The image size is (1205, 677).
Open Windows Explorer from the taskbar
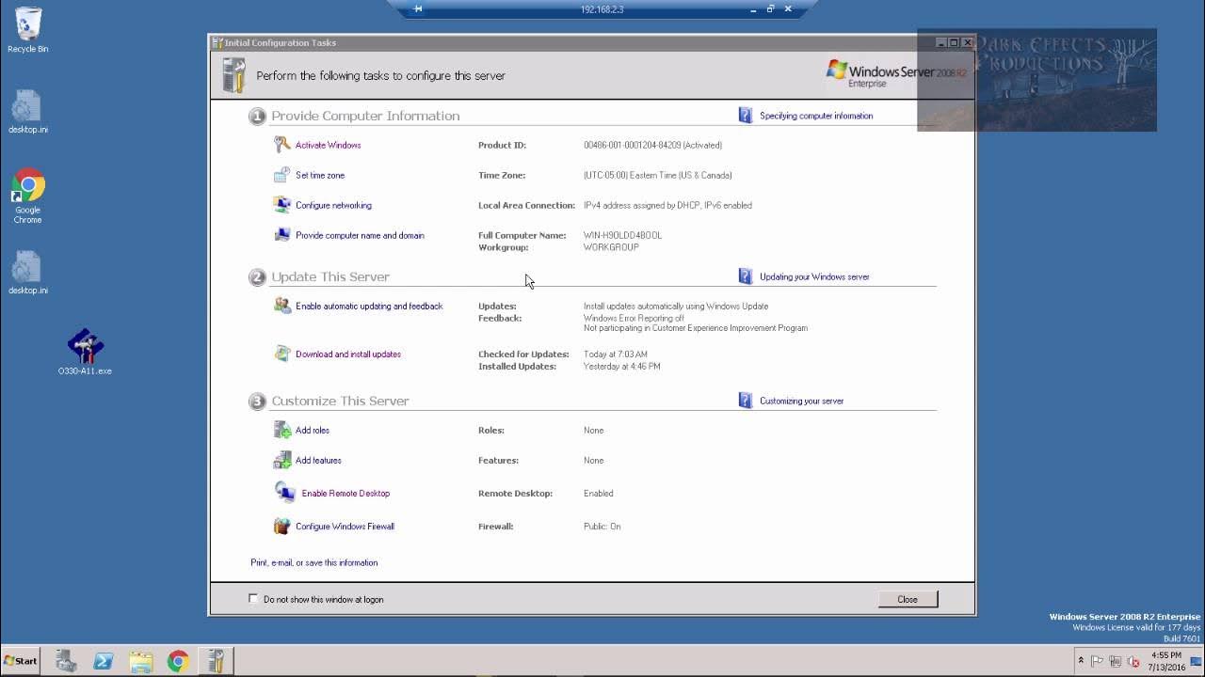pos(141,661)
